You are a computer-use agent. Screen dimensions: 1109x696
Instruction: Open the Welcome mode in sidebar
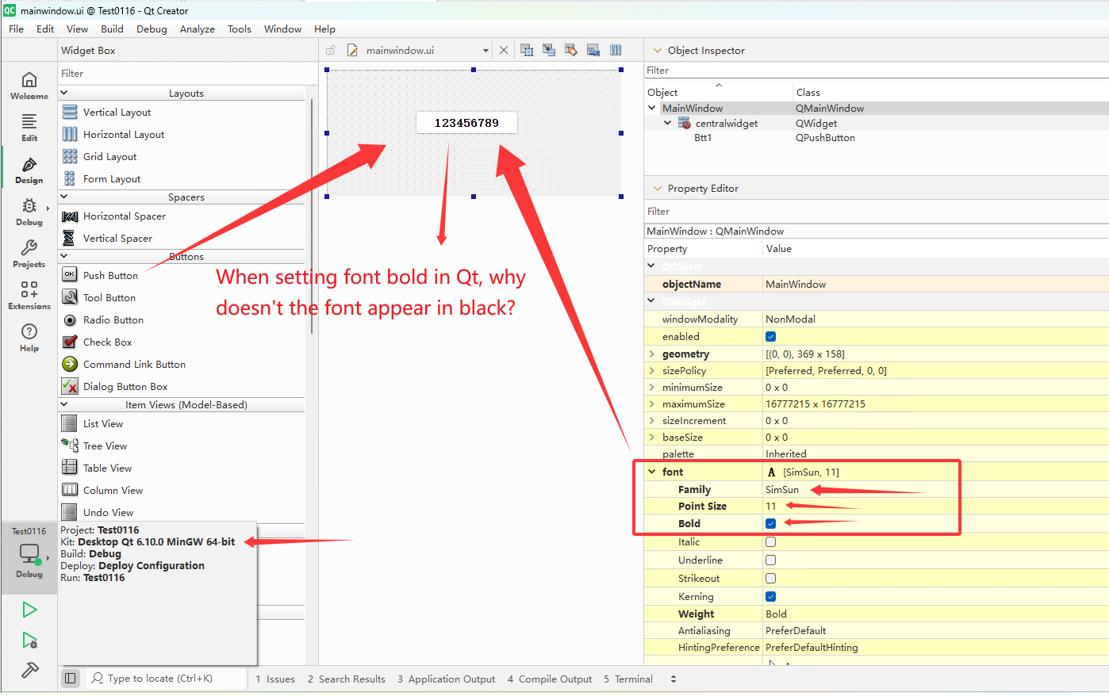(x=29, y=85)
